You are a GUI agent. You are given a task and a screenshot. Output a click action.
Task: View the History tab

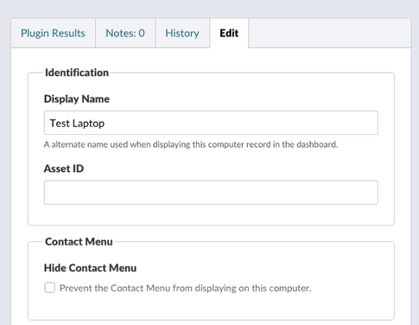pyautogui.click(x=182, y=33)
